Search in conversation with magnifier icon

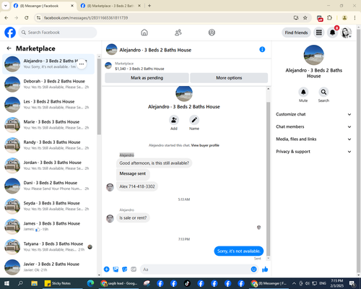[323, 92]
